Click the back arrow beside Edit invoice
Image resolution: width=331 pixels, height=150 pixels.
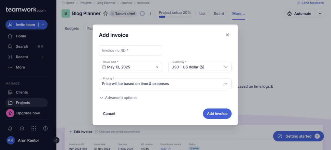(70, 132)
